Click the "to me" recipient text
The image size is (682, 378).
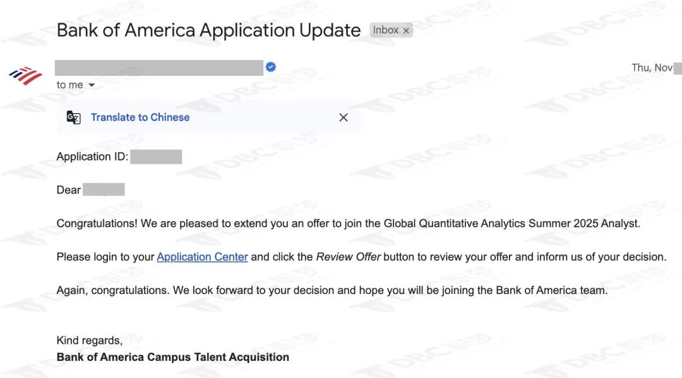point(69,85)
